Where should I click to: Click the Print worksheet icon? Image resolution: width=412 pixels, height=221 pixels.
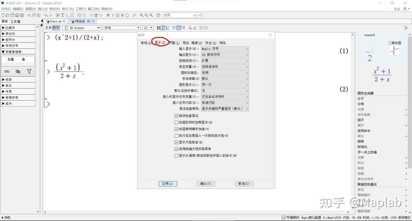point(17,15)
